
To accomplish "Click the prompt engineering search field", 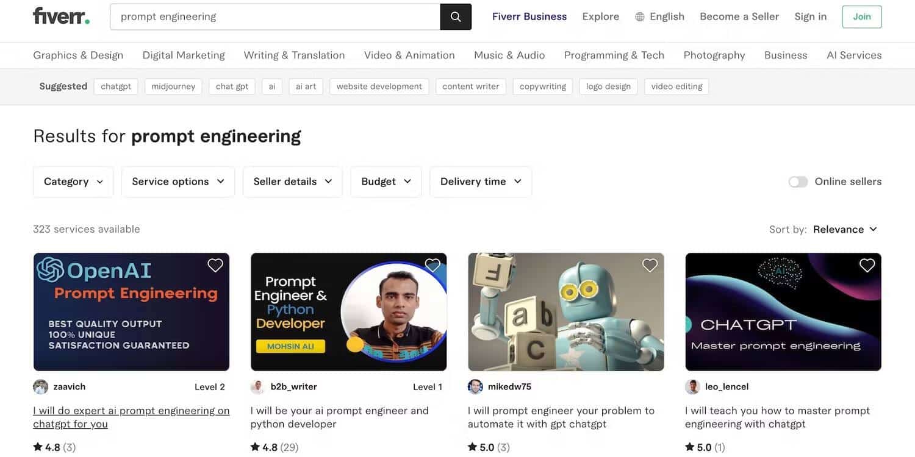I will coord(274,17).
